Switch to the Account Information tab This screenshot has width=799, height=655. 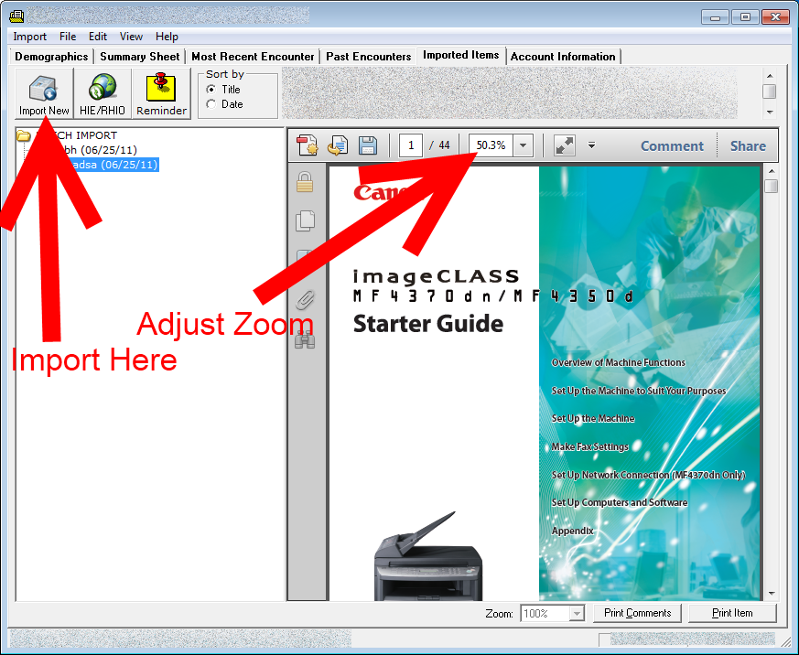563,57
